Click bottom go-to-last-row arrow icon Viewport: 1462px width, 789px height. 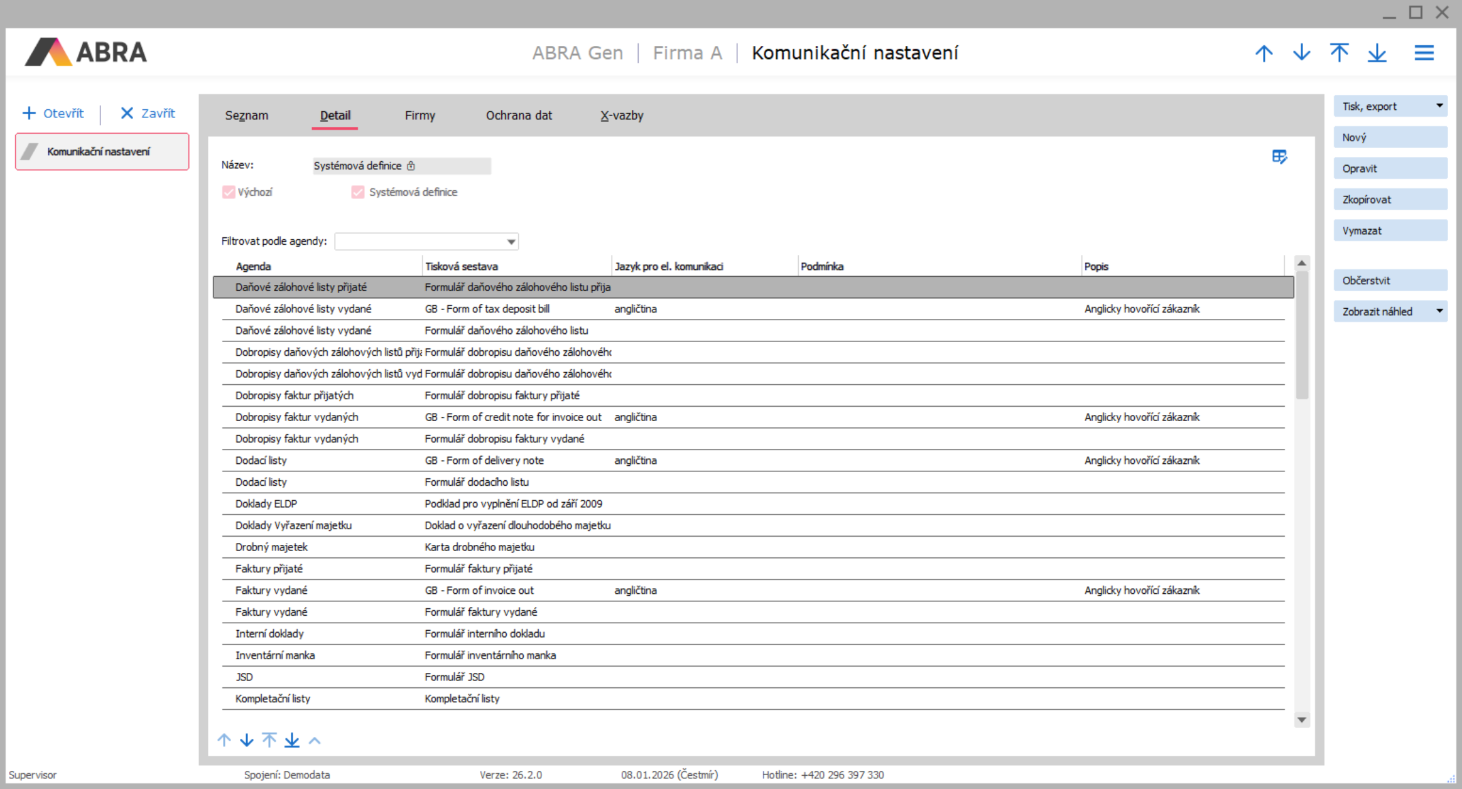292,740
